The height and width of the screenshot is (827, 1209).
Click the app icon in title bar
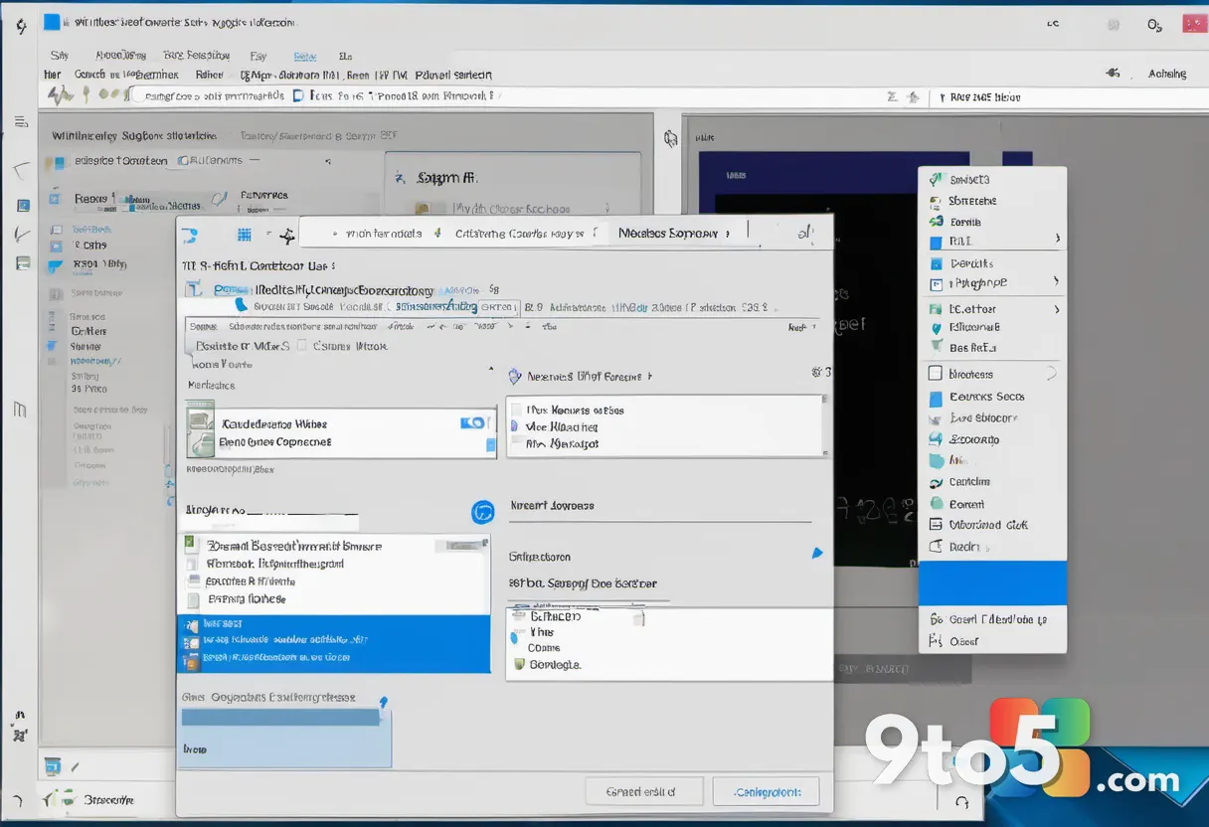click(x=52, y=22)
